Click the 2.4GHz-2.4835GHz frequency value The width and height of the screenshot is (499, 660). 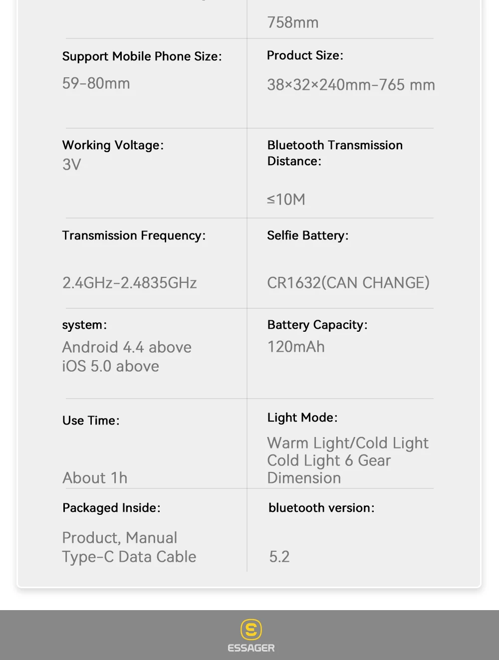click(129, 283)
